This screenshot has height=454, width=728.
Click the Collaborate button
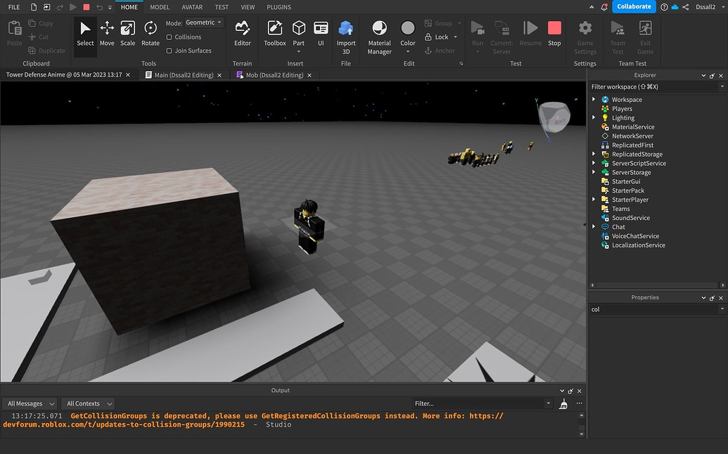(634, 7)
